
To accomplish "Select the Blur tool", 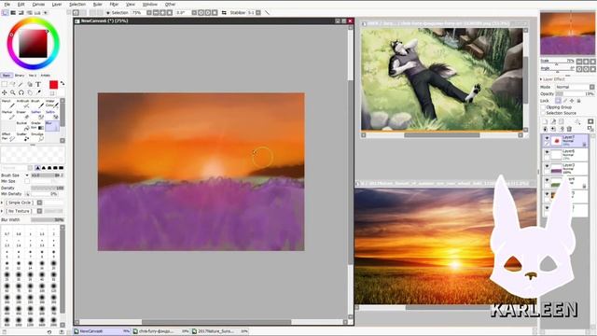I will pyautogui.click(x=52, y=126).
